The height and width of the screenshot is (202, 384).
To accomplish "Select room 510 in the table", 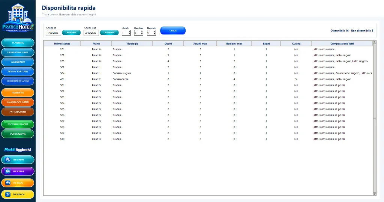I will pyautogui.click(x=208, y=139).
